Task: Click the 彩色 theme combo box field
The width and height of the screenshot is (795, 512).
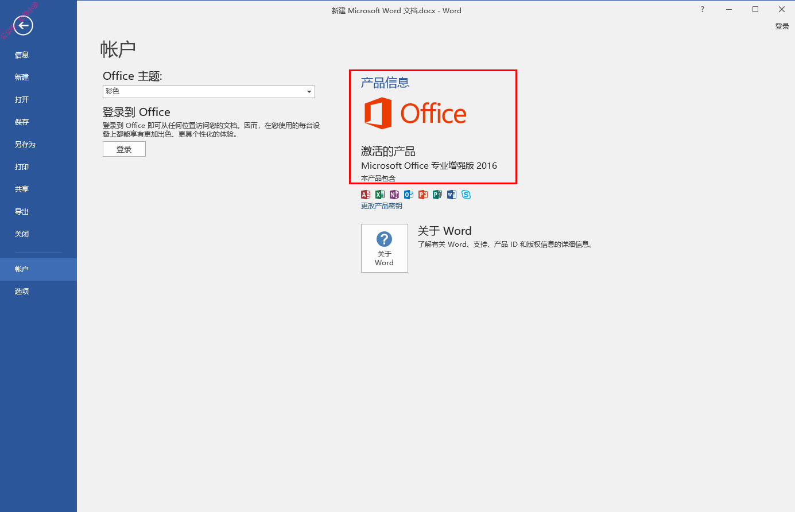Action: click(x=208, y=92)
